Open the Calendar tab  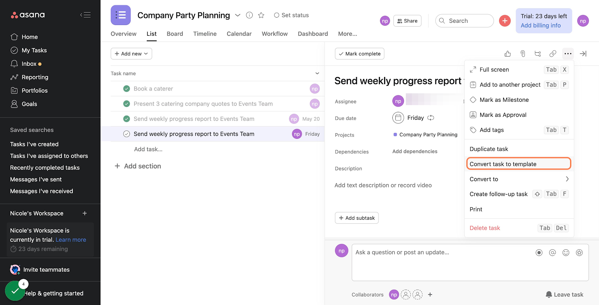239,34
